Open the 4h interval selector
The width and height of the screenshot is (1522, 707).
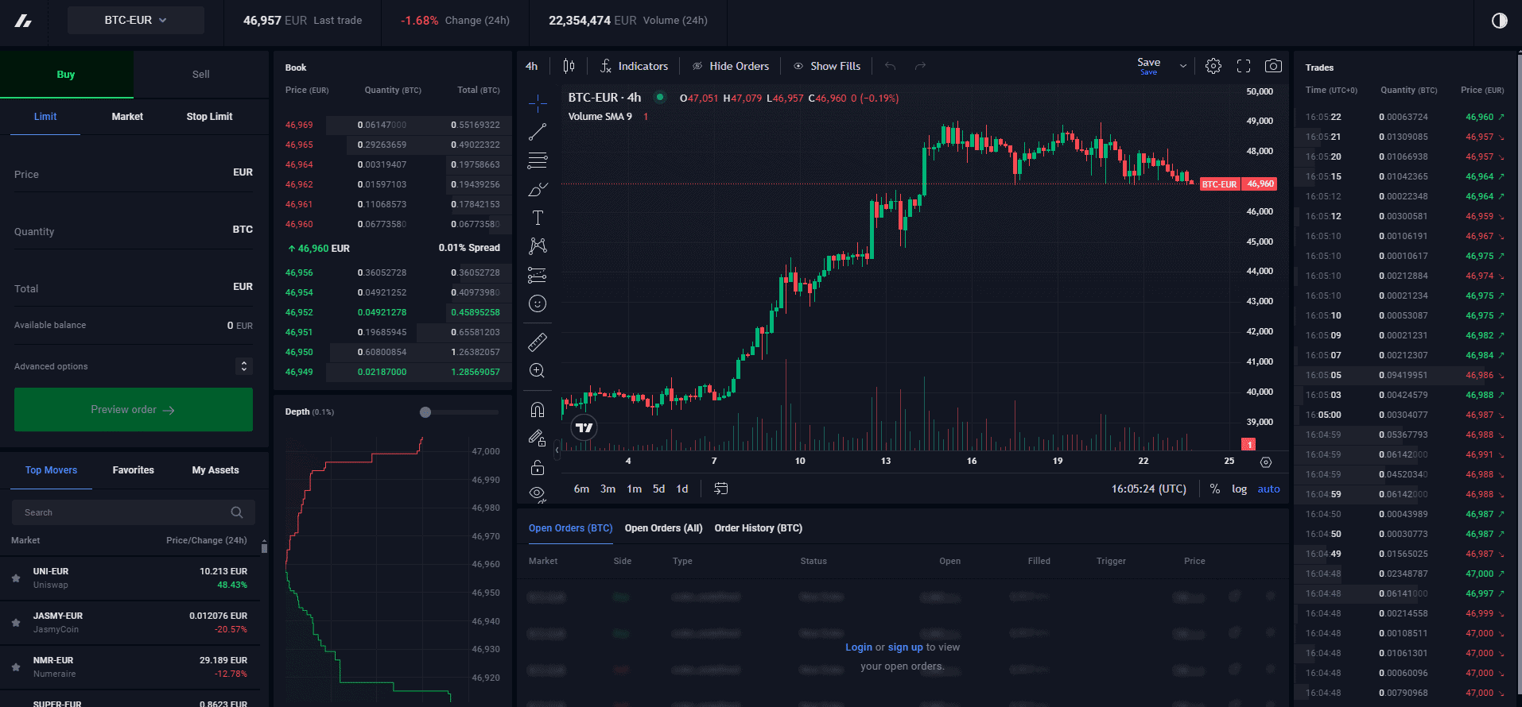coord(532,66)
